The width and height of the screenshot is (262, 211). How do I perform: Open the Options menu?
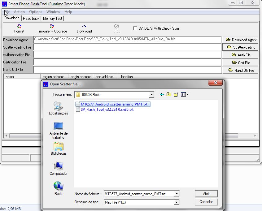tap(36, 12)
